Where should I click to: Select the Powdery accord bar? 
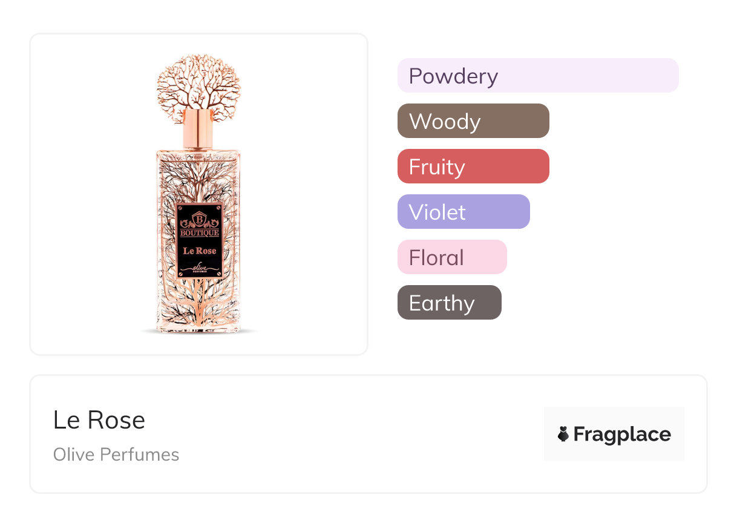[537, 76]
